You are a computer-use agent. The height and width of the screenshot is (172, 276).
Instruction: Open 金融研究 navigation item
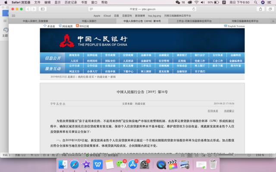[x=146, y=61]
